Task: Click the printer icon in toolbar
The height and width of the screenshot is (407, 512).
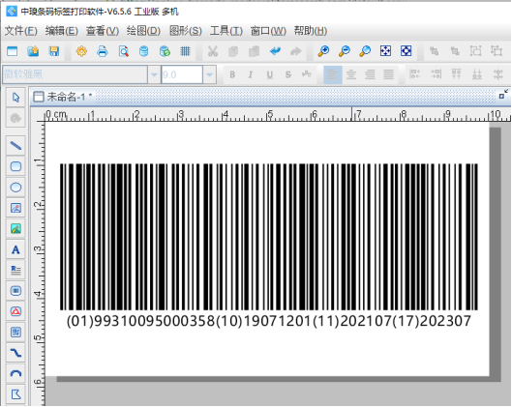Action: coord(103,51)
